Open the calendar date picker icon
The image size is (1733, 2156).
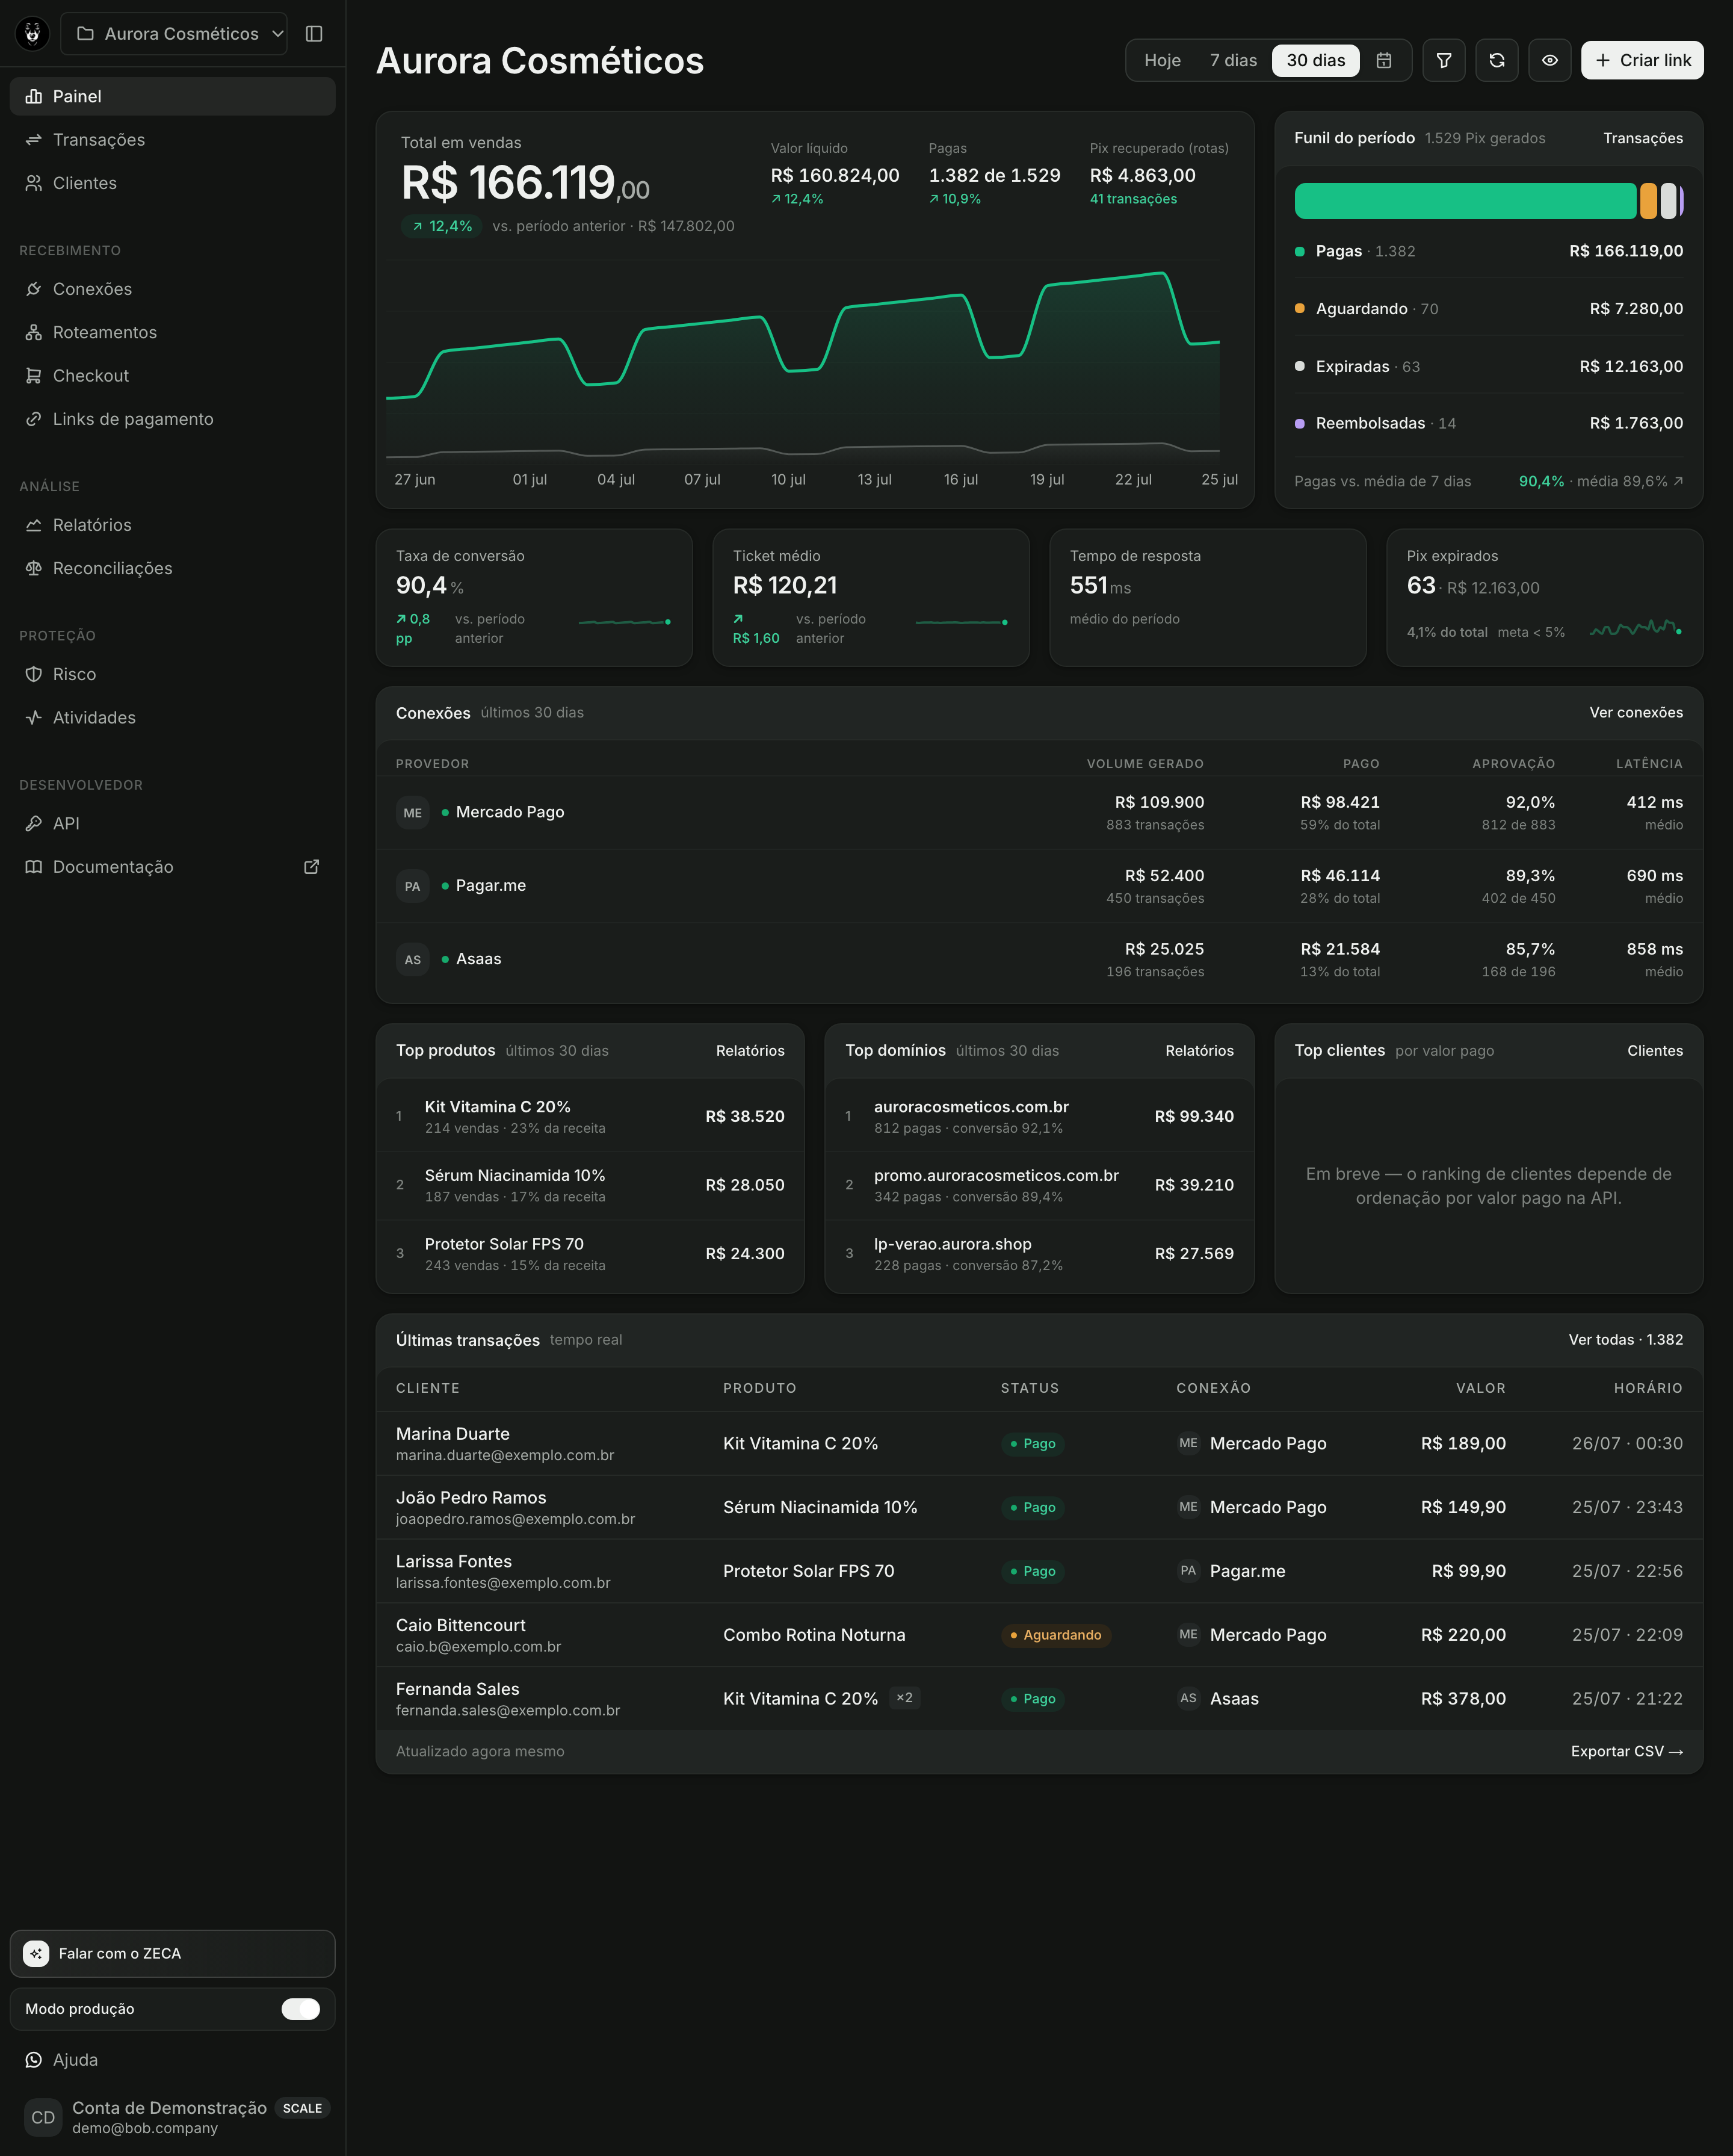click(x=1384, y=61)
